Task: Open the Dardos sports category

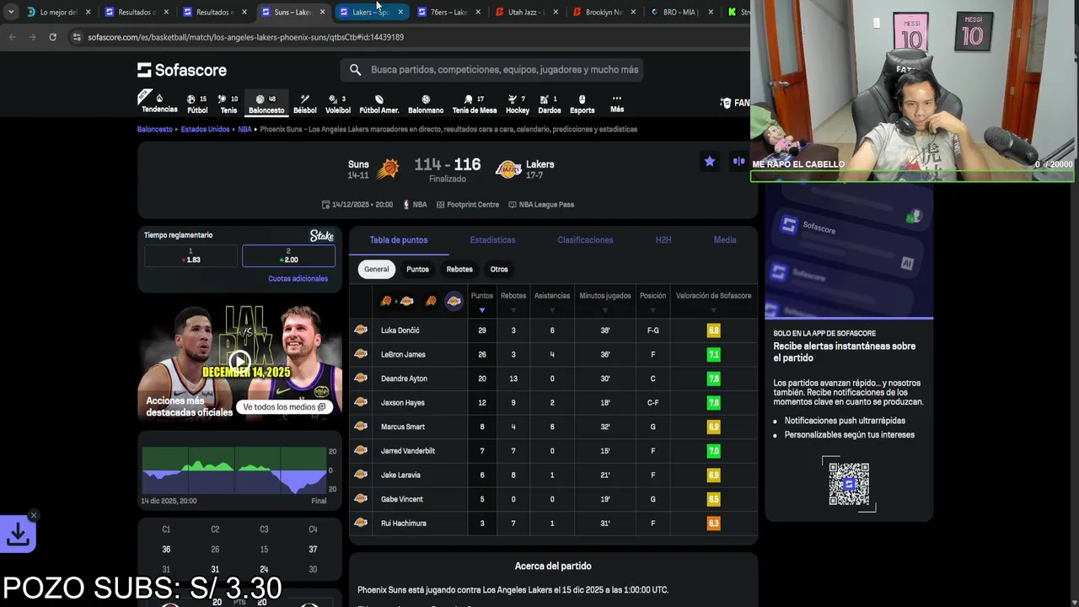Action: point(550,104)
